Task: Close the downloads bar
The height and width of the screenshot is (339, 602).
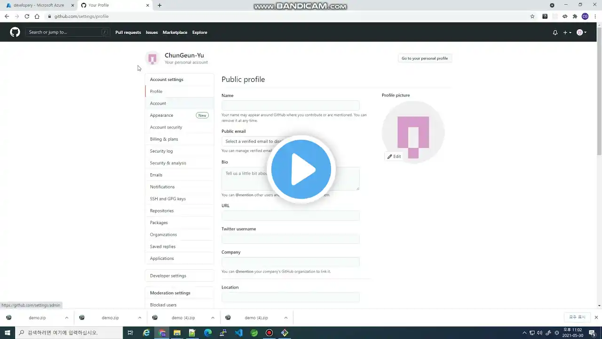Action: (596, 317)
